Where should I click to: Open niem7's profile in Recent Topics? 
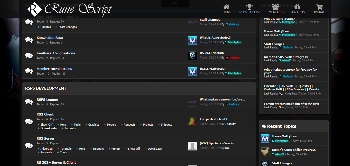[279, 154]
